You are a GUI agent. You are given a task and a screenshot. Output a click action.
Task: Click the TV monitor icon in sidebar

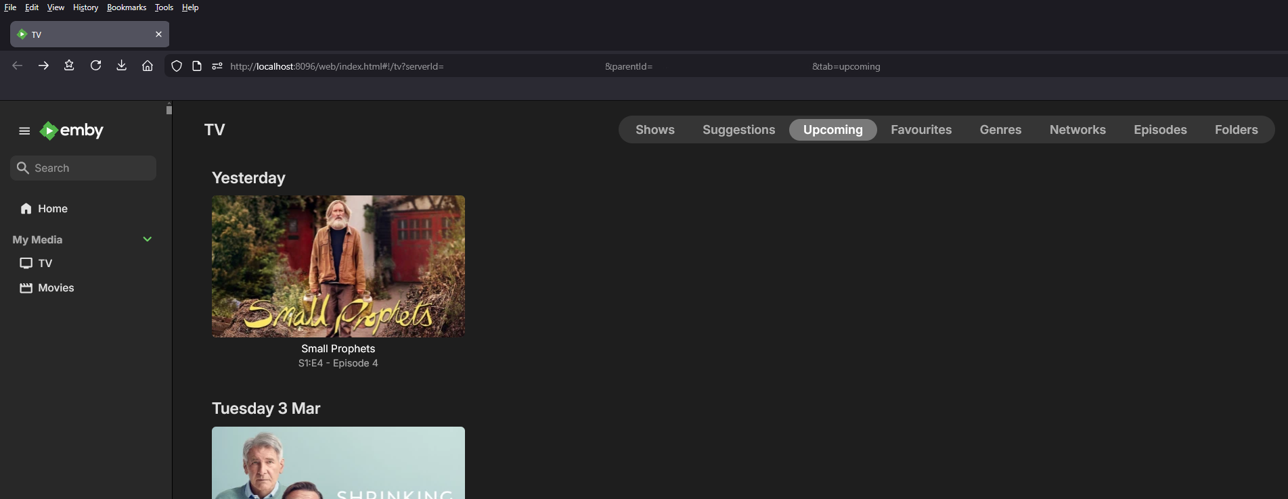coord(26,263)
